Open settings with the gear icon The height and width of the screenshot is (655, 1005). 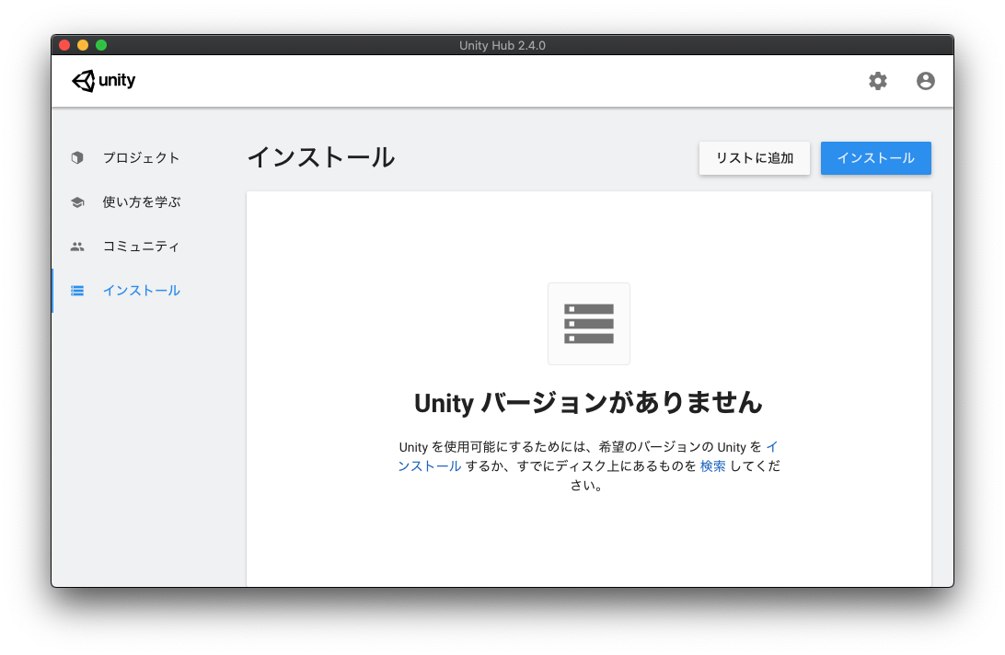coord(878,81)
